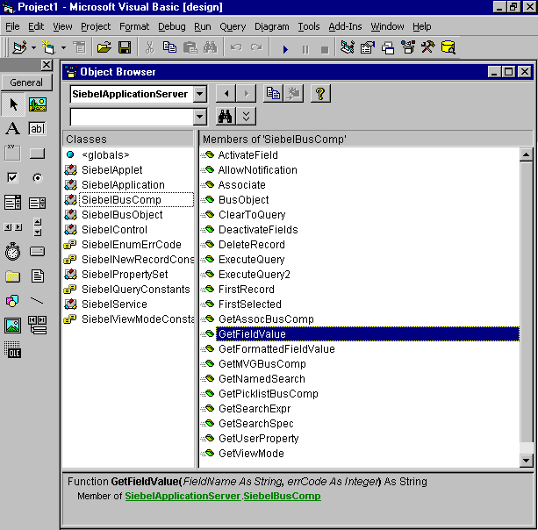Image resolution: width=538 pixels, height=530 pixels.
Task: Open the Project Explorer toolbar icon
Action: coord(348,47)
